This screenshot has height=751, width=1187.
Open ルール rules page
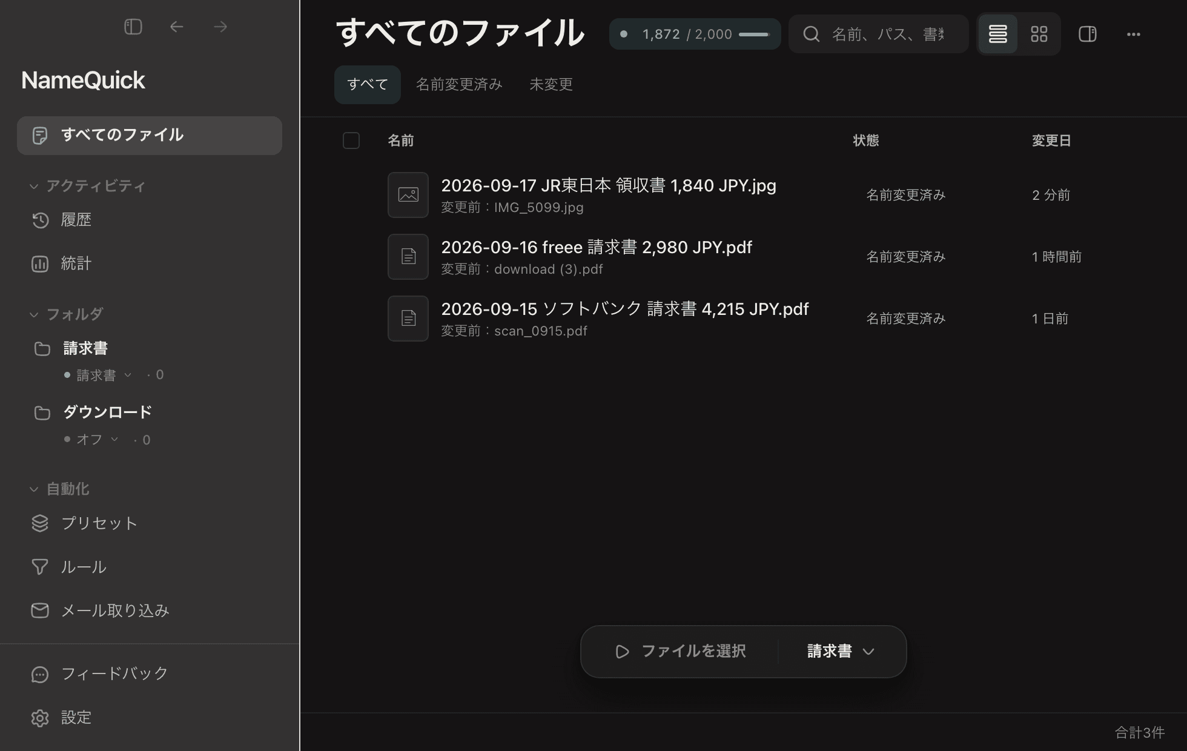(x=69, y=567)
